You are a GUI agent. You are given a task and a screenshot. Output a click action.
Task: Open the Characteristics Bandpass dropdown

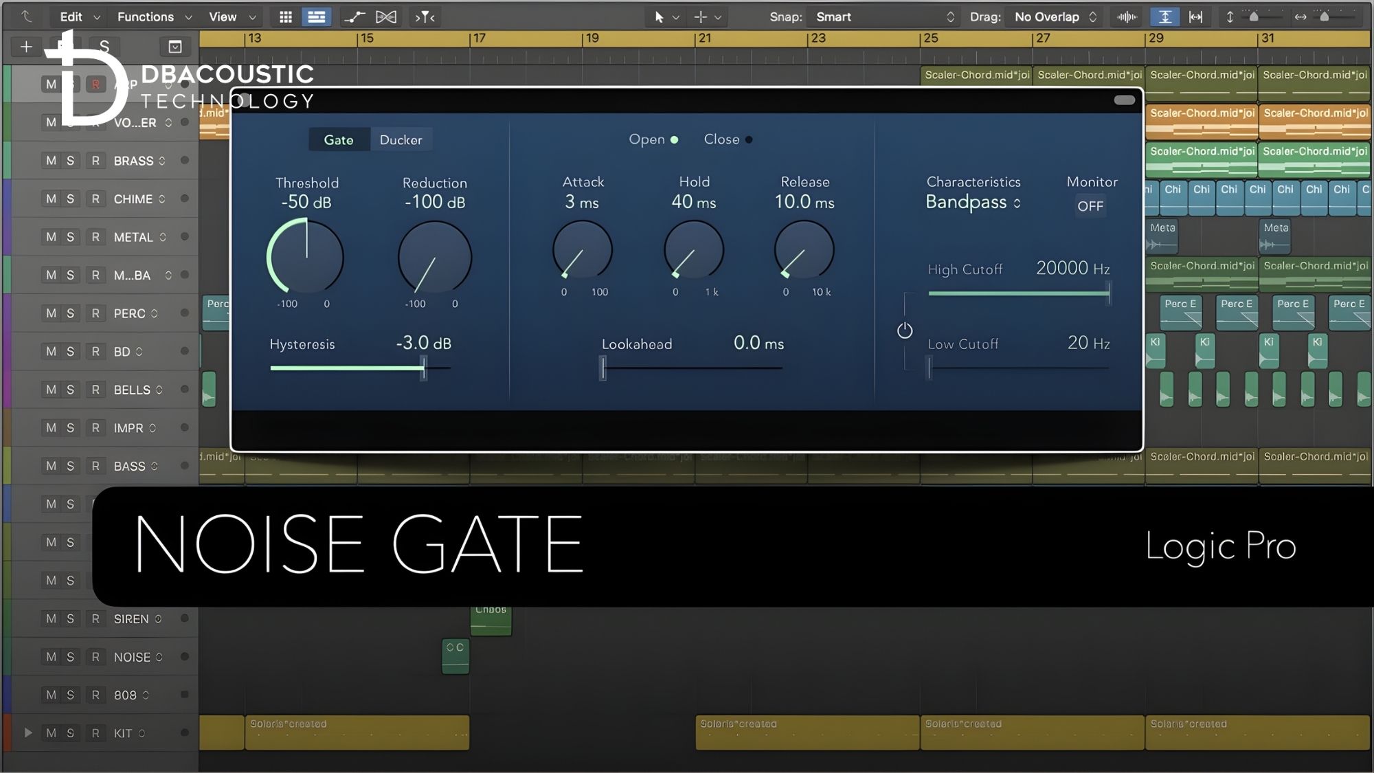972,203
